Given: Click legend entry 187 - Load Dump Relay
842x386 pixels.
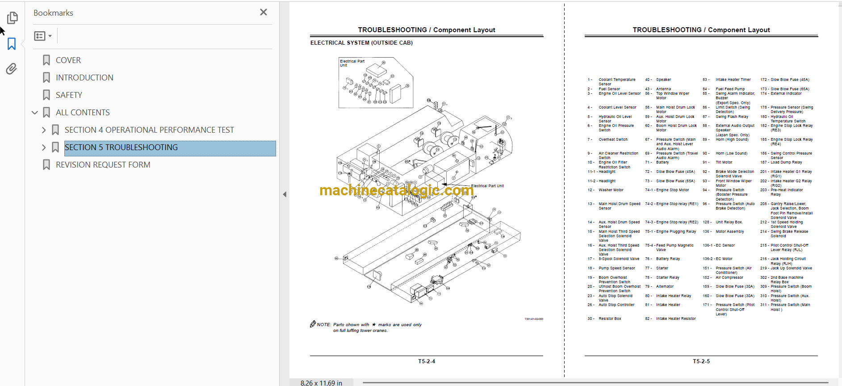Looking at the screenshot, I should point(781,162).
